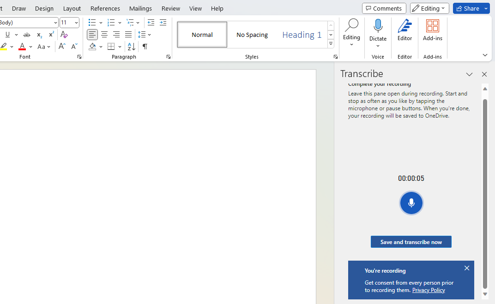The image size is (495, 304).
Task: Open the Privacy Policy link
Action: tap(429, 290)
